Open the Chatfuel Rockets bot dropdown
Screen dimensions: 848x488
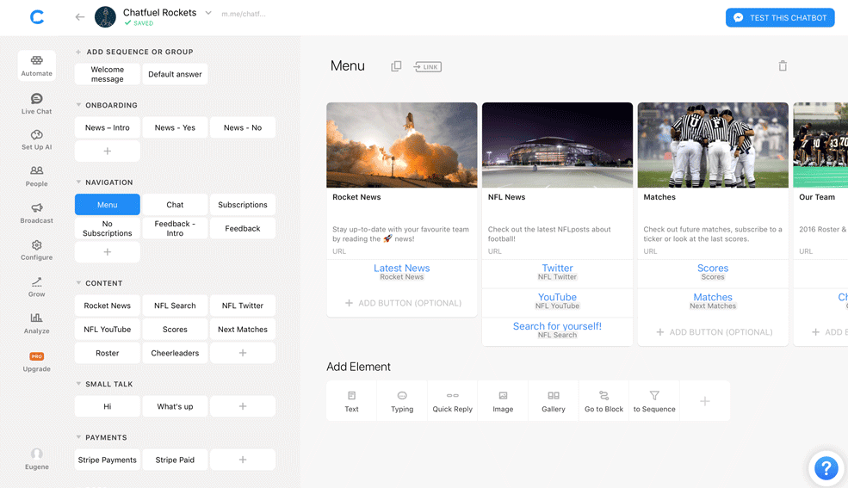(208, 13)
